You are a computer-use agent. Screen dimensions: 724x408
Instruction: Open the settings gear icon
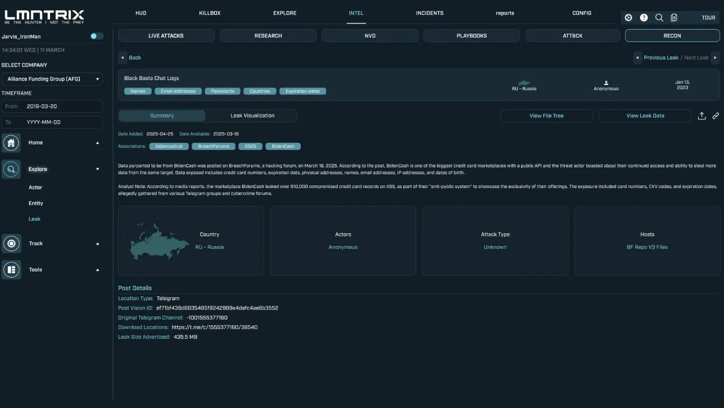pos(628,17)
